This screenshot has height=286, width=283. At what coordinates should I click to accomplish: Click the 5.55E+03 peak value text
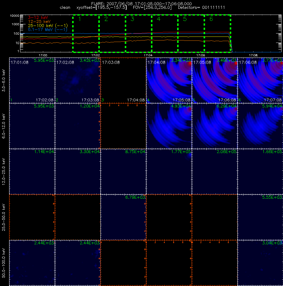click(x=272, y=197)
